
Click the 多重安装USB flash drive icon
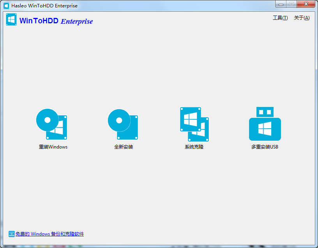tap(265, 124)
